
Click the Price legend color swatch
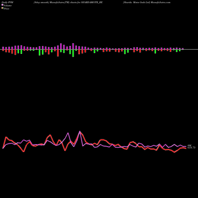tap(2, 8)
